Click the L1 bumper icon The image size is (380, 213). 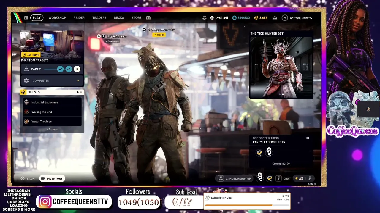[26, 18]
